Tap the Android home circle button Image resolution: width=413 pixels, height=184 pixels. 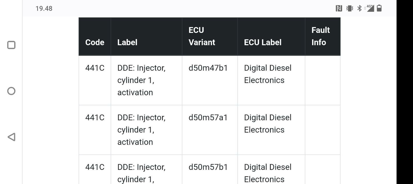point(11,91)
